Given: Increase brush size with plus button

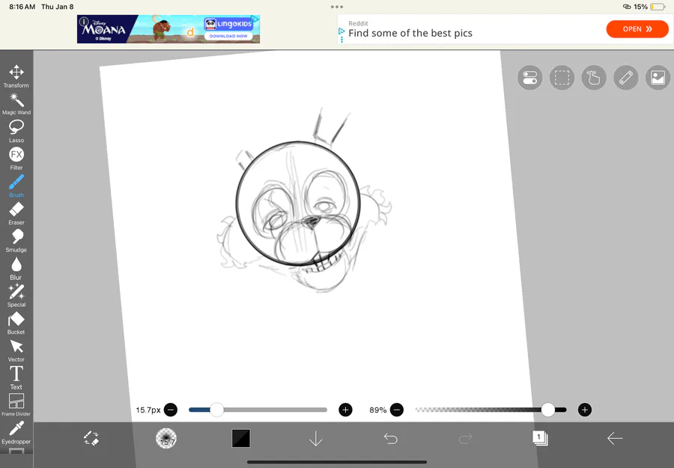Looking at the screenshot, I should point(345,410).
